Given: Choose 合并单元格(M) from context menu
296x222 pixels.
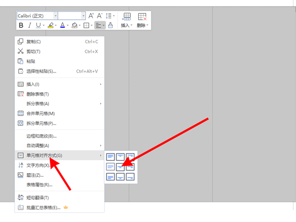Looking at the screenshot, I should pyautogui.click(x=40, y=113).
